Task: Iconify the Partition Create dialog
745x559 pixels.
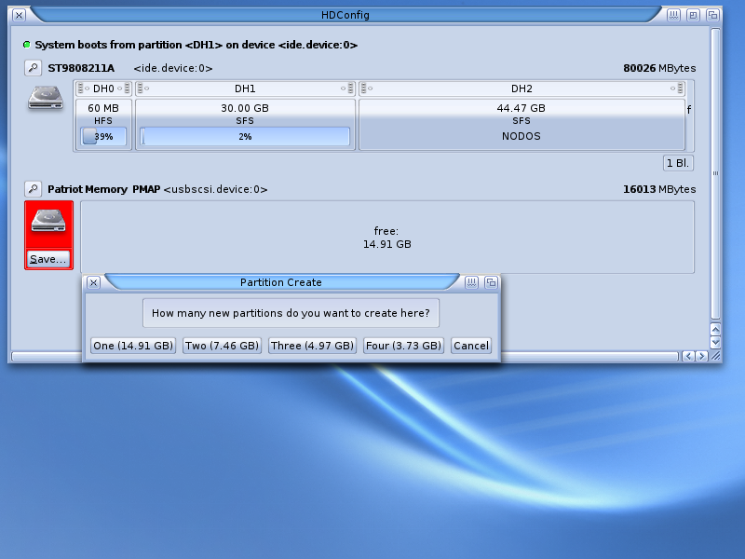Action: pos(471,282)
